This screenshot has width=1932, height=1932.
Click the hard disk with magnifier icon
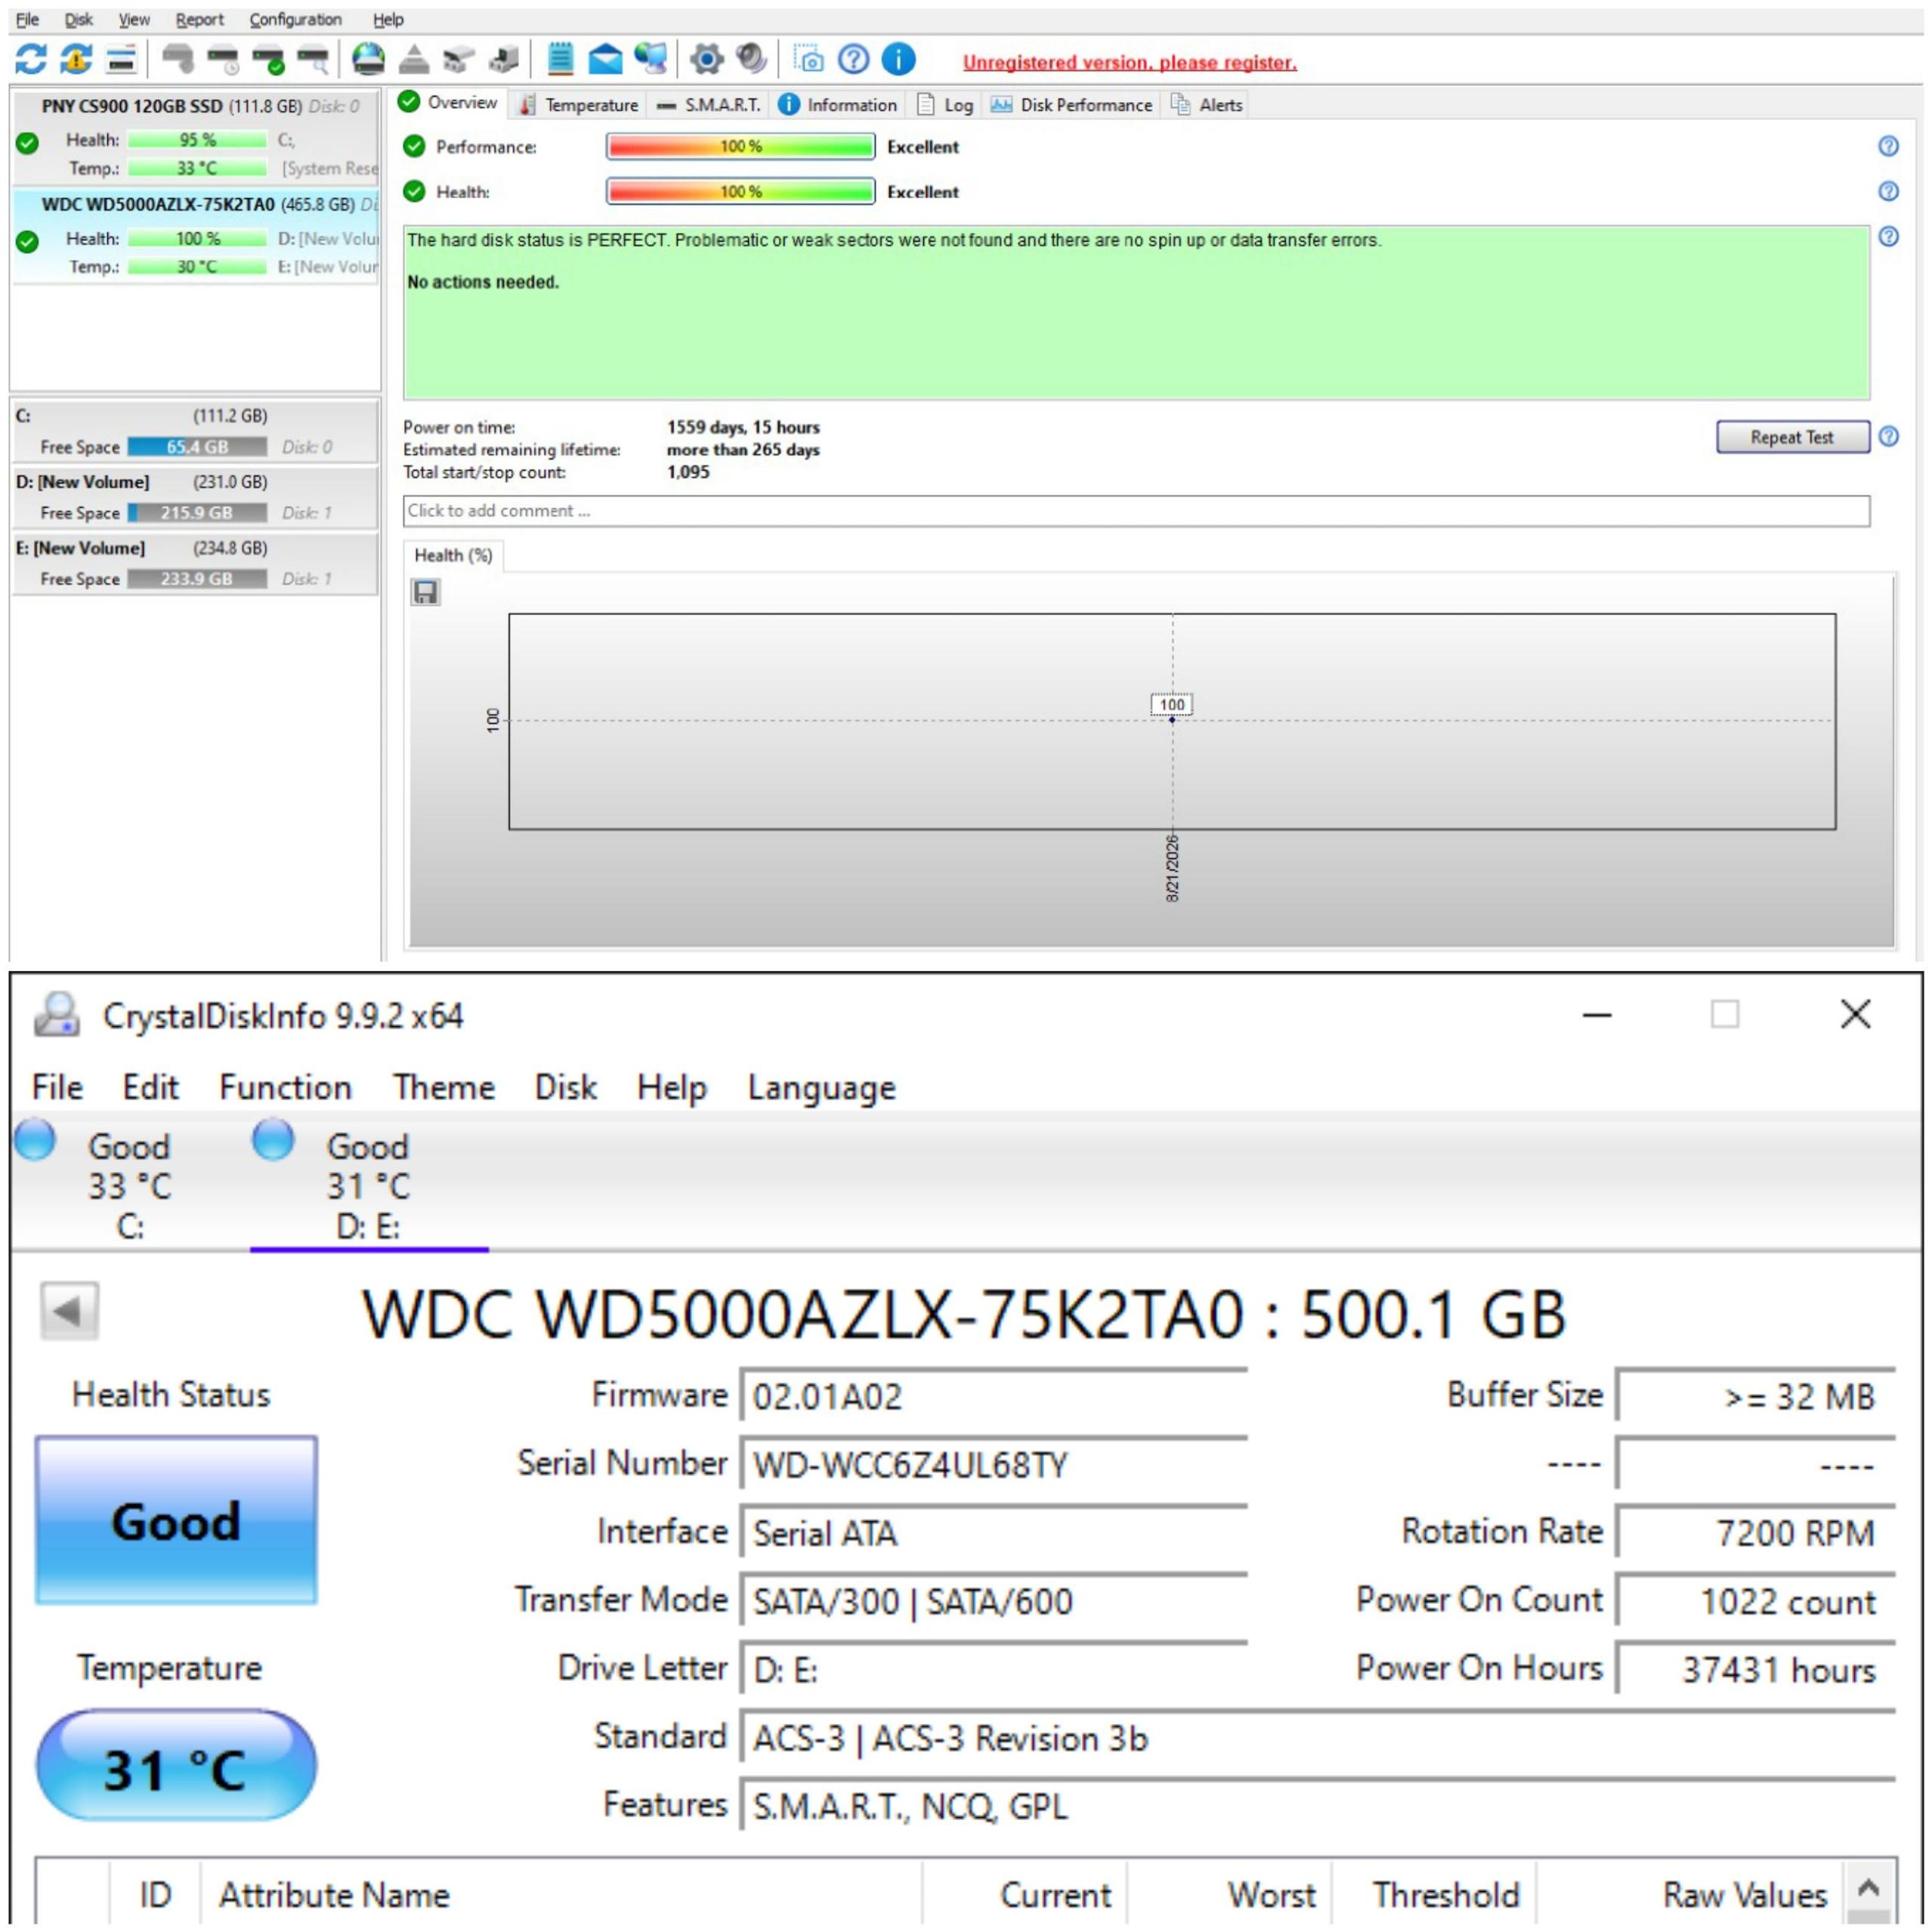tap(314, 60)
